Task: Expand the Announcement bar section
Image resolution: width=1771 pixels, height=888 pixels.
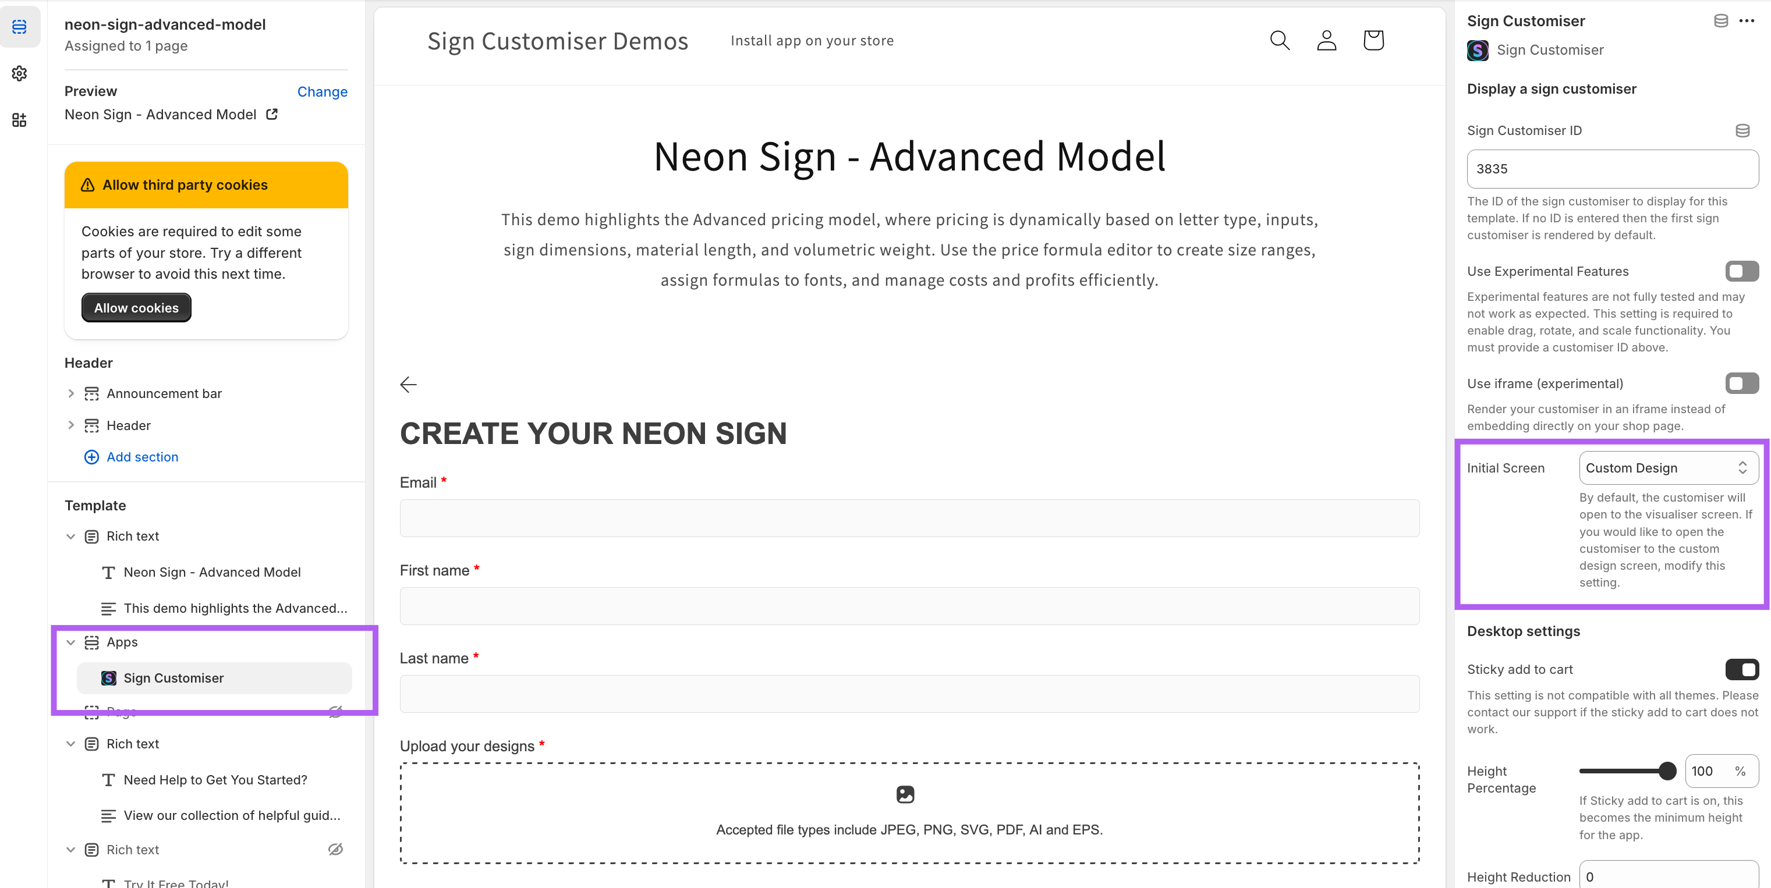Action: click(x=71, y=393)
